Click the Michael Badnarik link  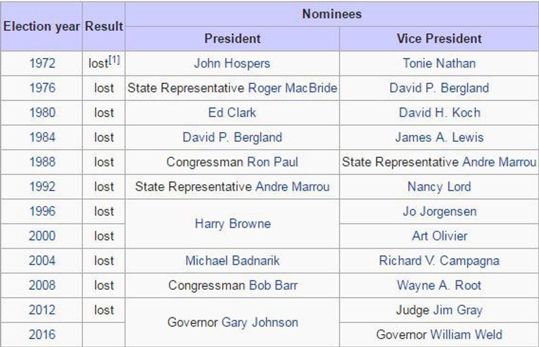click(232, 261)
